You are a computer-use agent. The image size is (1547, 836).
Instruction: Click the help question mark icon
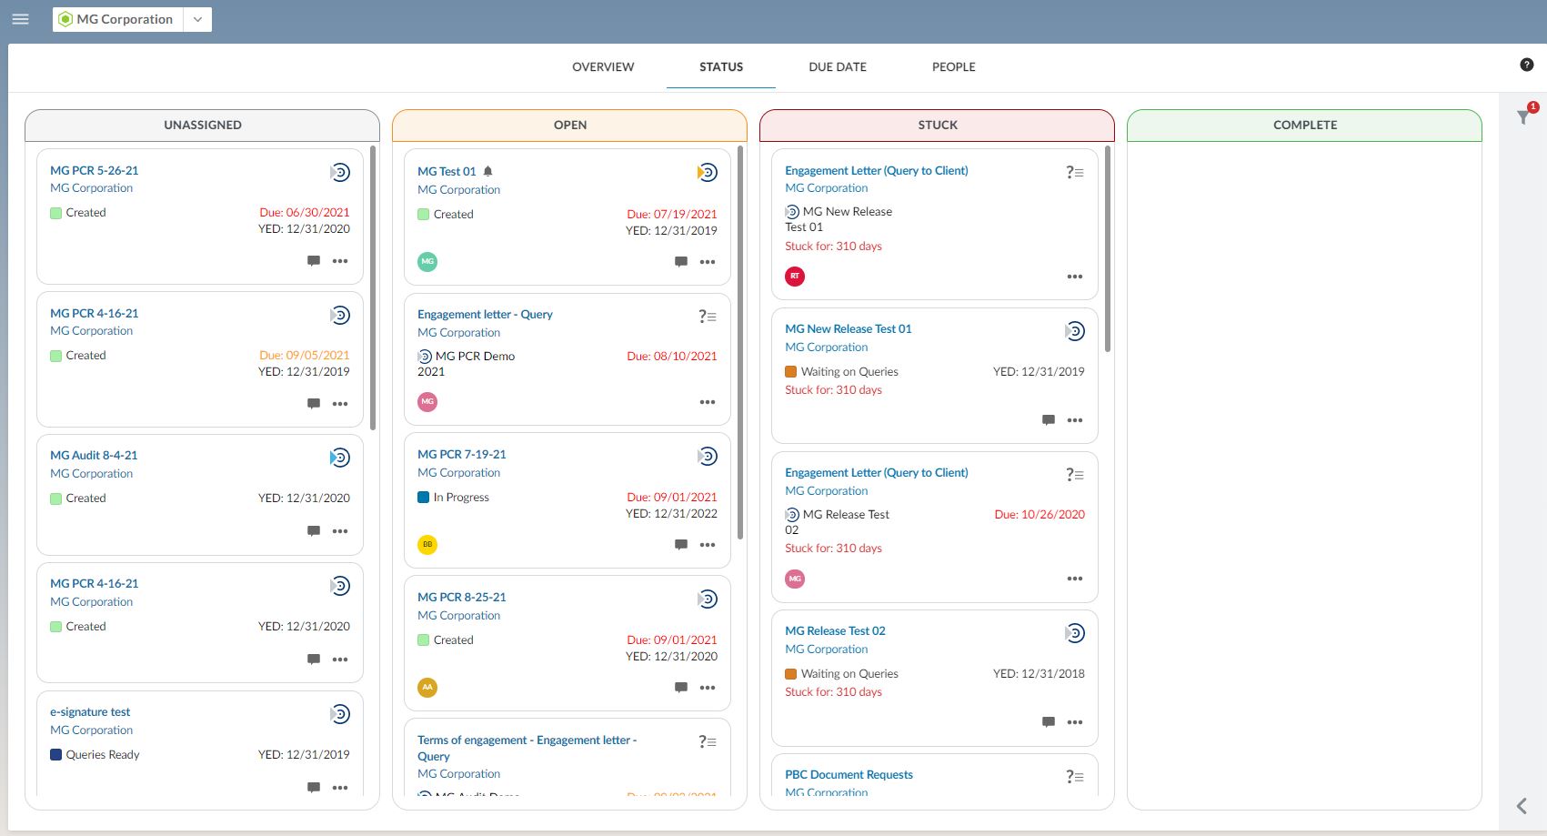(1527, 65)
